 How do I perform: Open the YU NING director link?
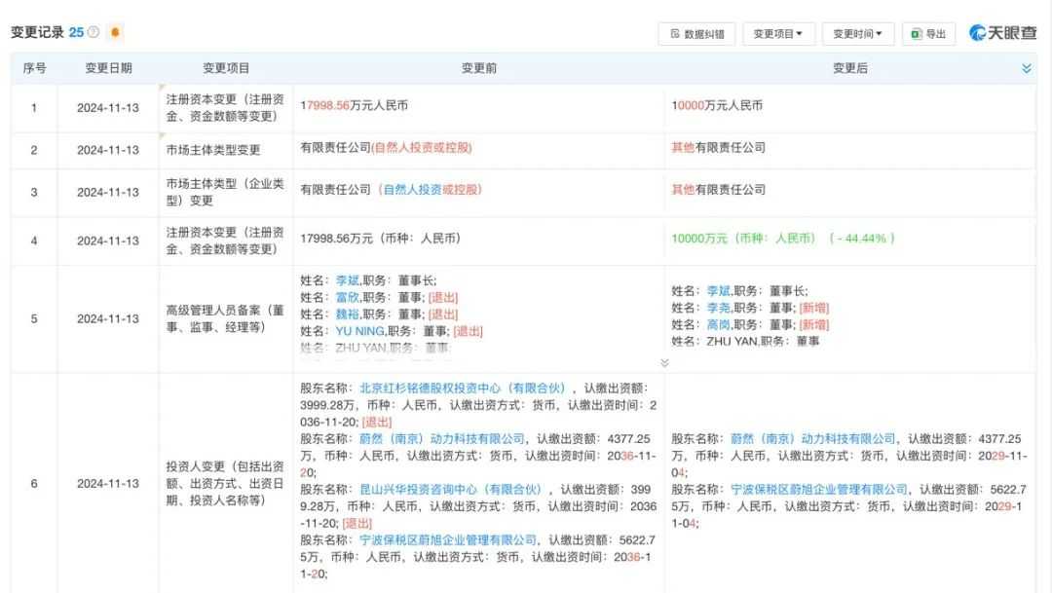point(359,331)
